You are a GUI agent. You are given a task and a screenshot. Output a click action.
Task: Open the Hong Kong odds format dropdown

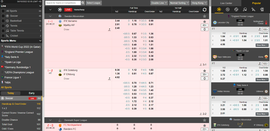click(x=199, y=3)
